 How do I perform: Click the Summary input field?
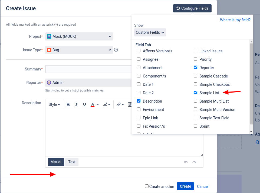coord(88,69)
